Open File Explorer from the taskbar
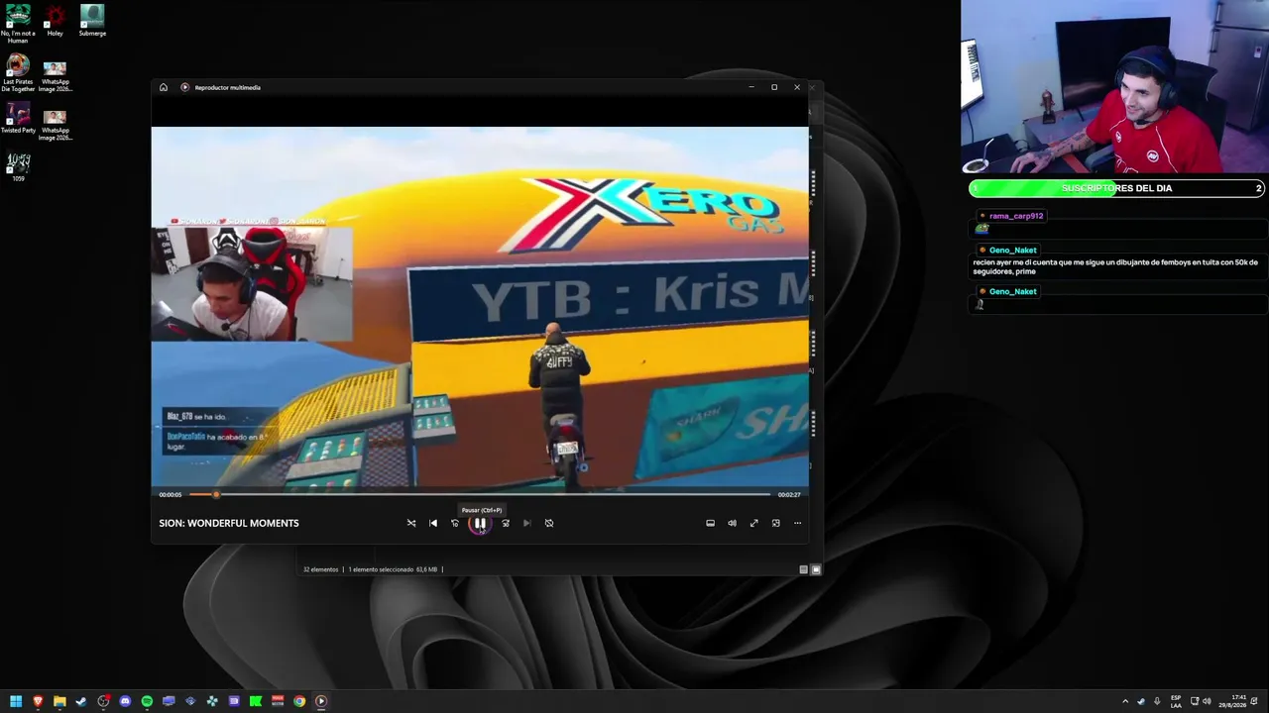 click(59, 701)
